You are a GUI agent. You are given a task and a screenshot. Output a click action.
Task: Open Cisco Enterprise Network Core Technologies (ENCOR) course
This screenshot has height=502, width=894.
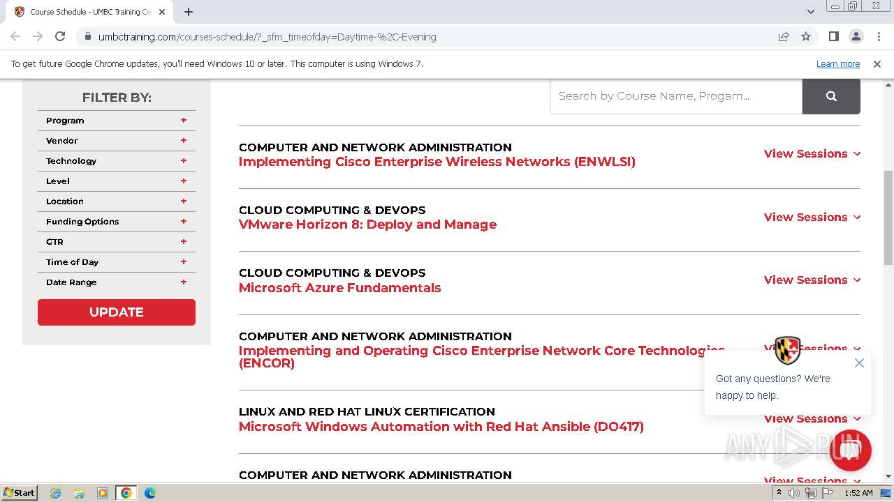(x=482, y=356)
